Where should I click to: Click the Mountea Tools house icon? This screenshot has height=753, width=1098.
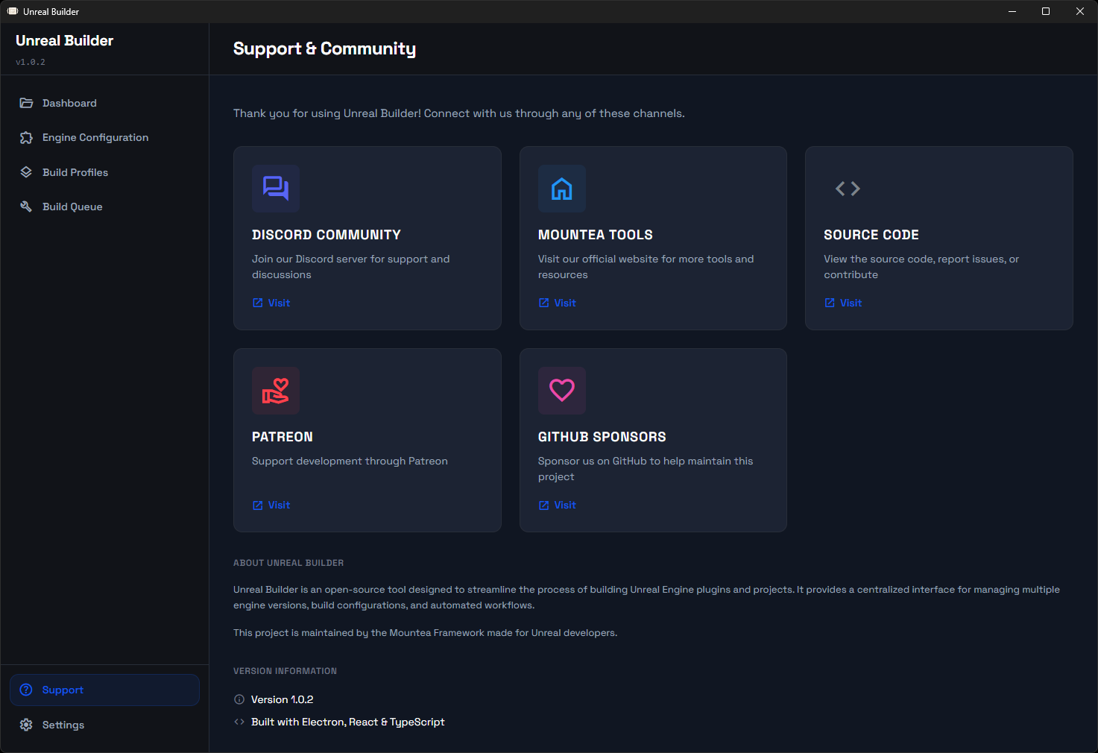click(x=562, y=189)
